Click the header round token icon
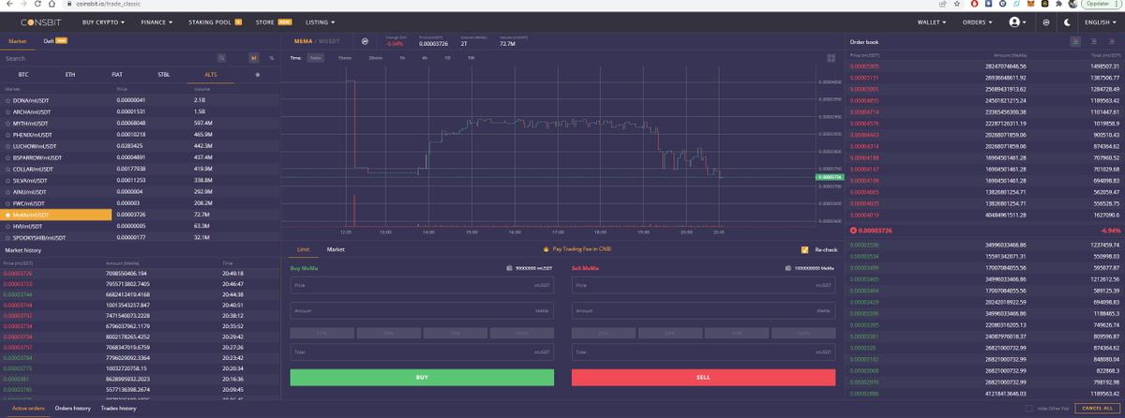1125x418 pixels. [1046, 22]
